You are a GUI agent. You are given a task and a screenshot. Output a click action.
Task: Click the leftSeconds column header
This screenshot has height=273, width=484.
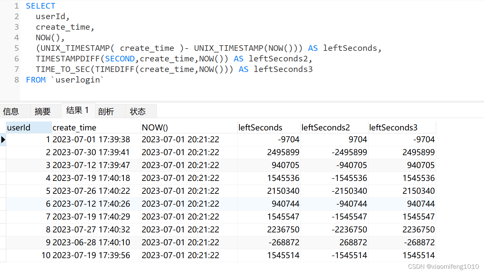(x=269, y=127)
